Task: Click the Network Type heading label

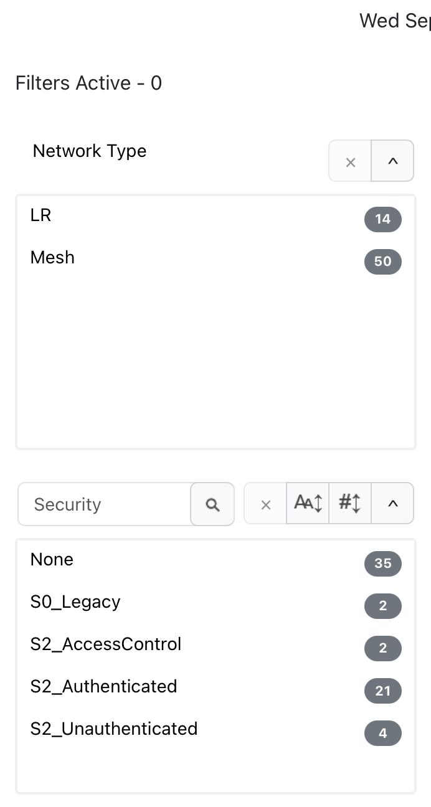Action: (x=90, y=151)
